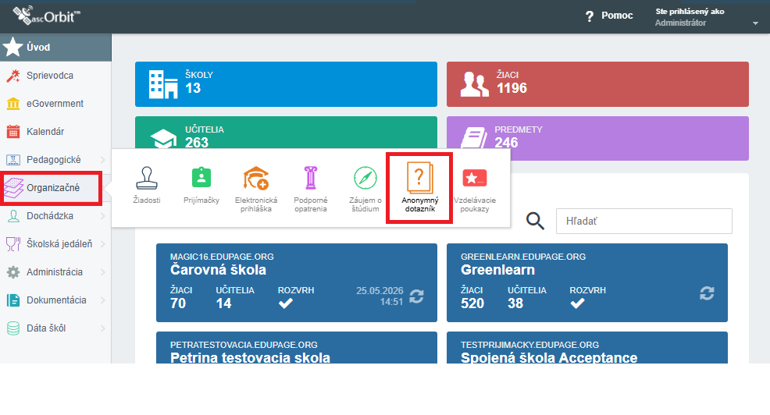This screenshot has height=415, width=770.
Task: Open the Žiaci 1196 tile
Action: click(x=597, y=84)
